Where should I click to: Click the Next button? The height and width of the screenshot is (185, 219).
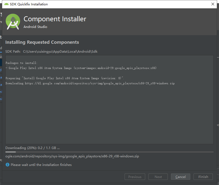(158, 177)
